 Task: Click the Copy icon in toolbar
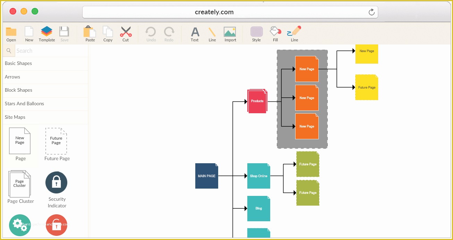pos(108,32)
